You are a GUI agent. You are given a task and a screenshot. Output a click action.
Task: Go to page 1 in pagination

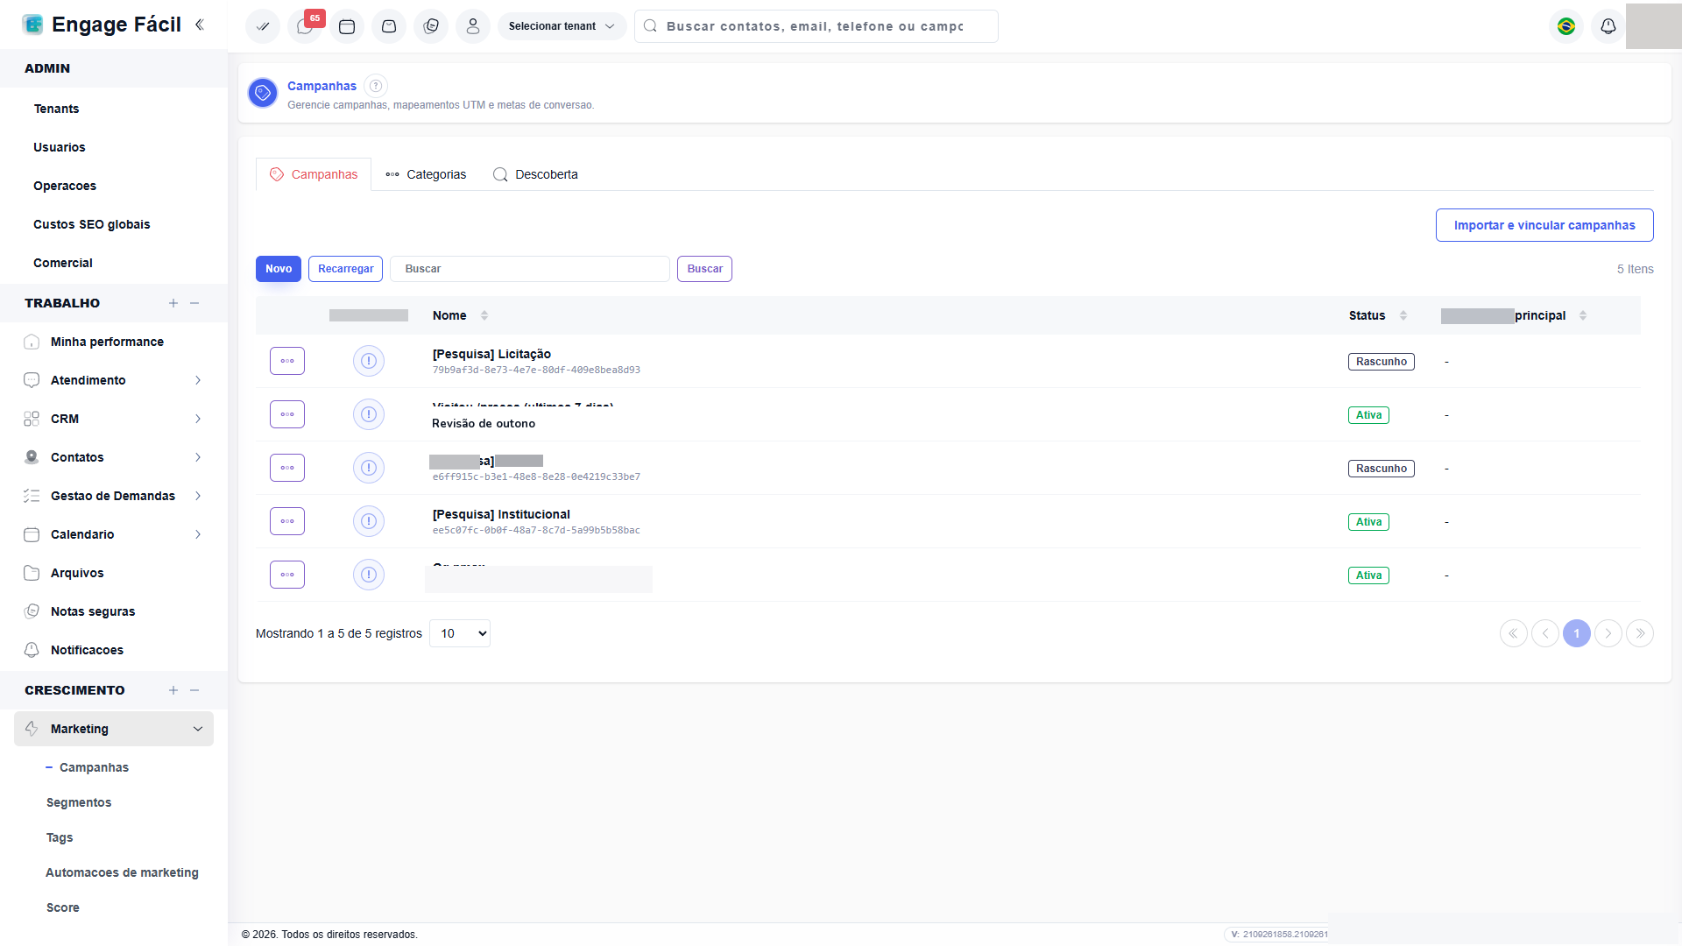pyautogui.click(x=1577, y=633)
